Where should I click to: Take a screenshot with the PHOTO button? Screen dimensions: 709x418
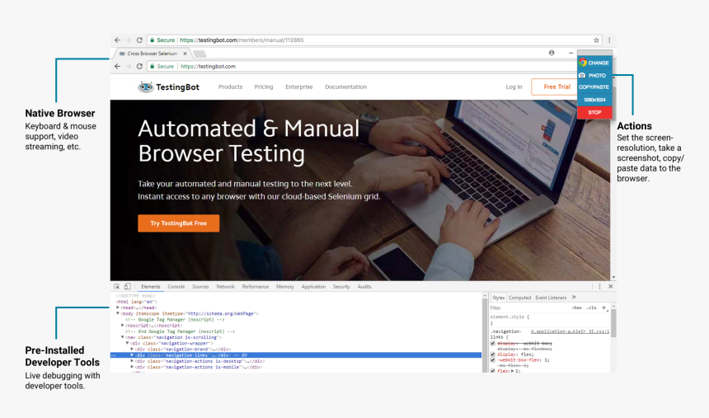click(x=594, y=76)
